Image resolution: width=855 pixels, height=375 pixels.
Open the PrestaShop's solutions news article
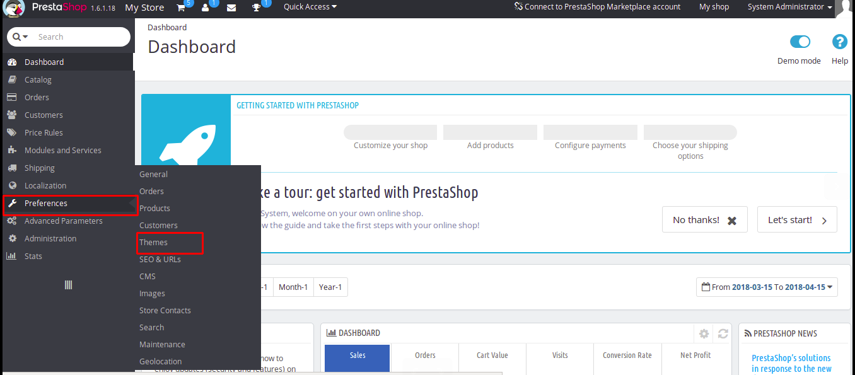tap(791, 363)
